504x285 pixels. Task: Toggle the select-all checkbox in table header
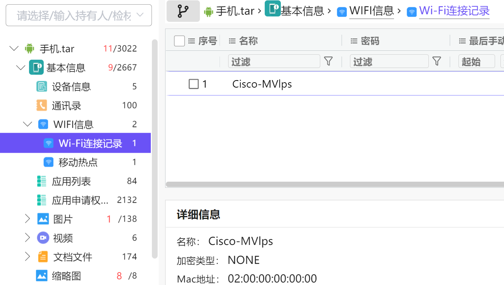click(179, 41)
